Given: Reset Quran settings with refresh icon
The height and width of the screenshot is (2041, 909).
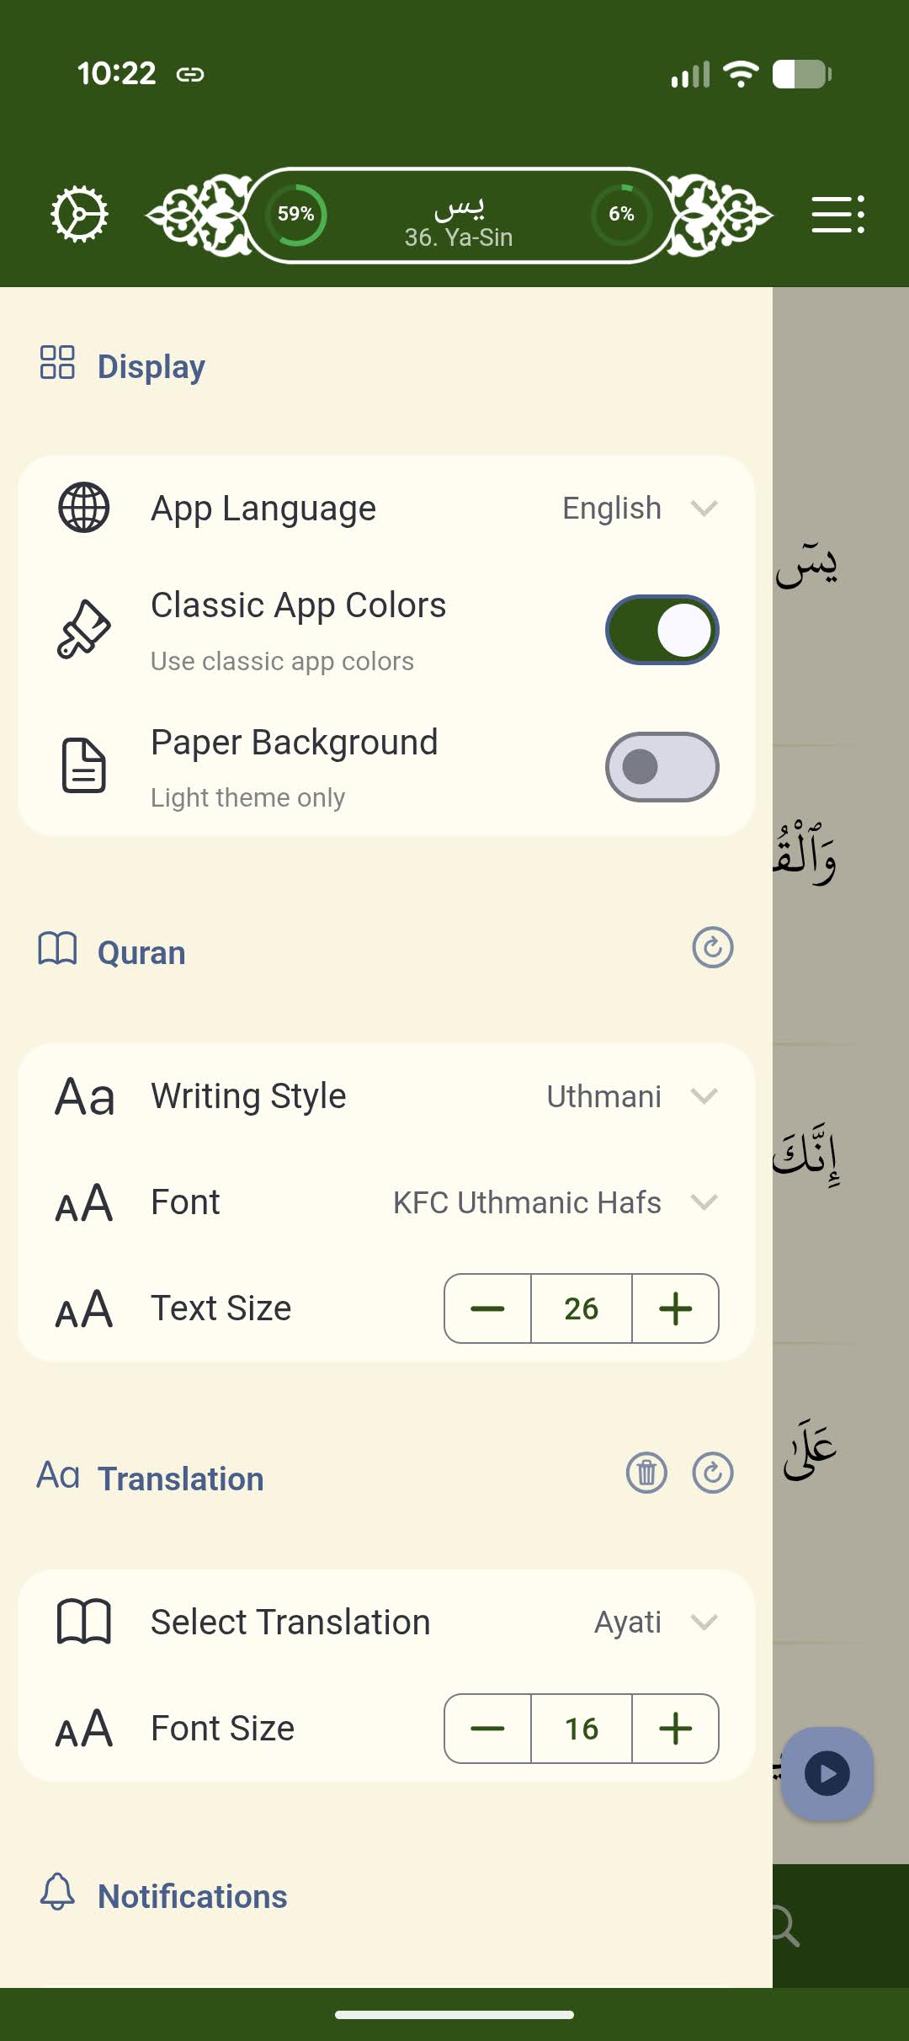Looking at the screenshot, I should 712,948.
